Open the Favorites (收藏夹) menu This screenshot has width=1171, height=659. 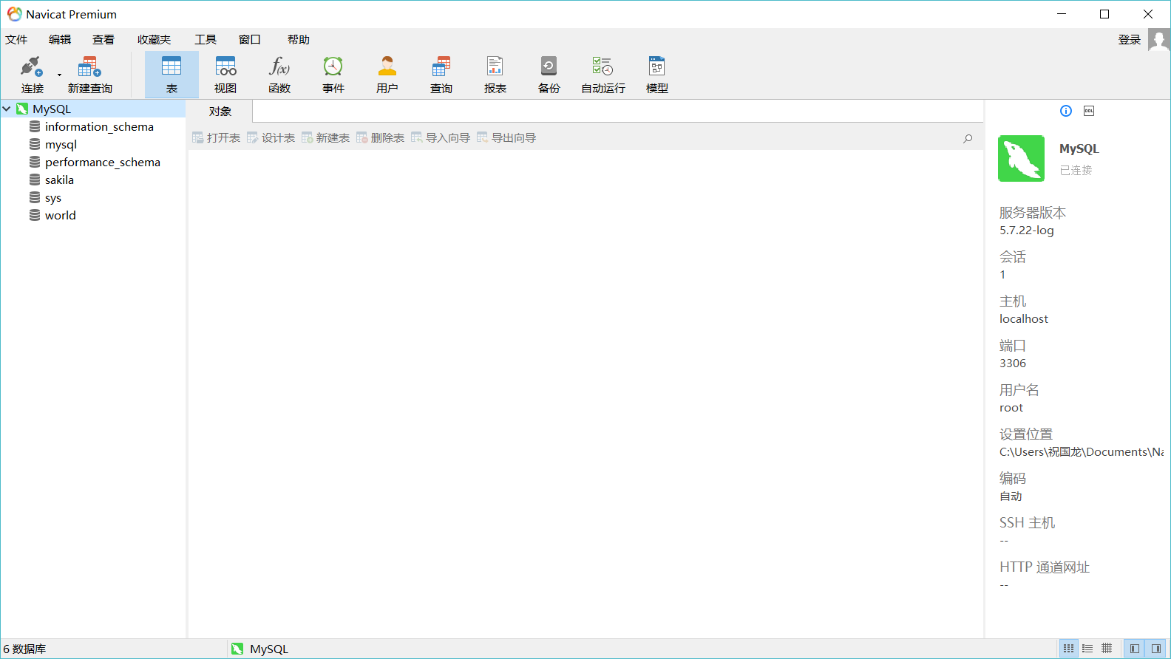(154, 40)
